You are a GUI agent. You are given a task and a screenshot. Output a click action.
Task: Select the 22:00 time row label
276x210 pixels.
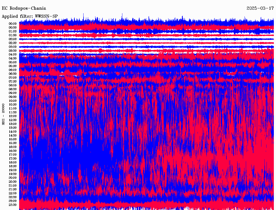pos(13,193)
